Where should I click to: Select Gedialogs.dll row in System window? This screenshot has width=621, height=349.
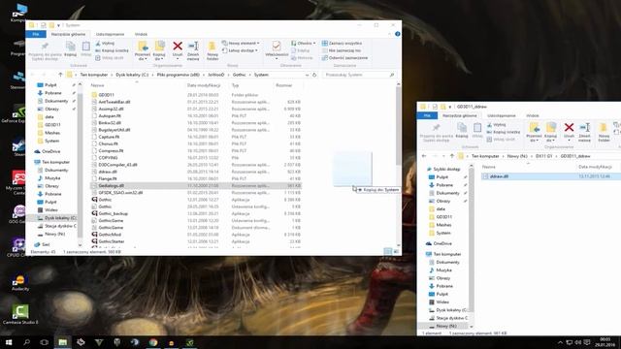point(196,185)
